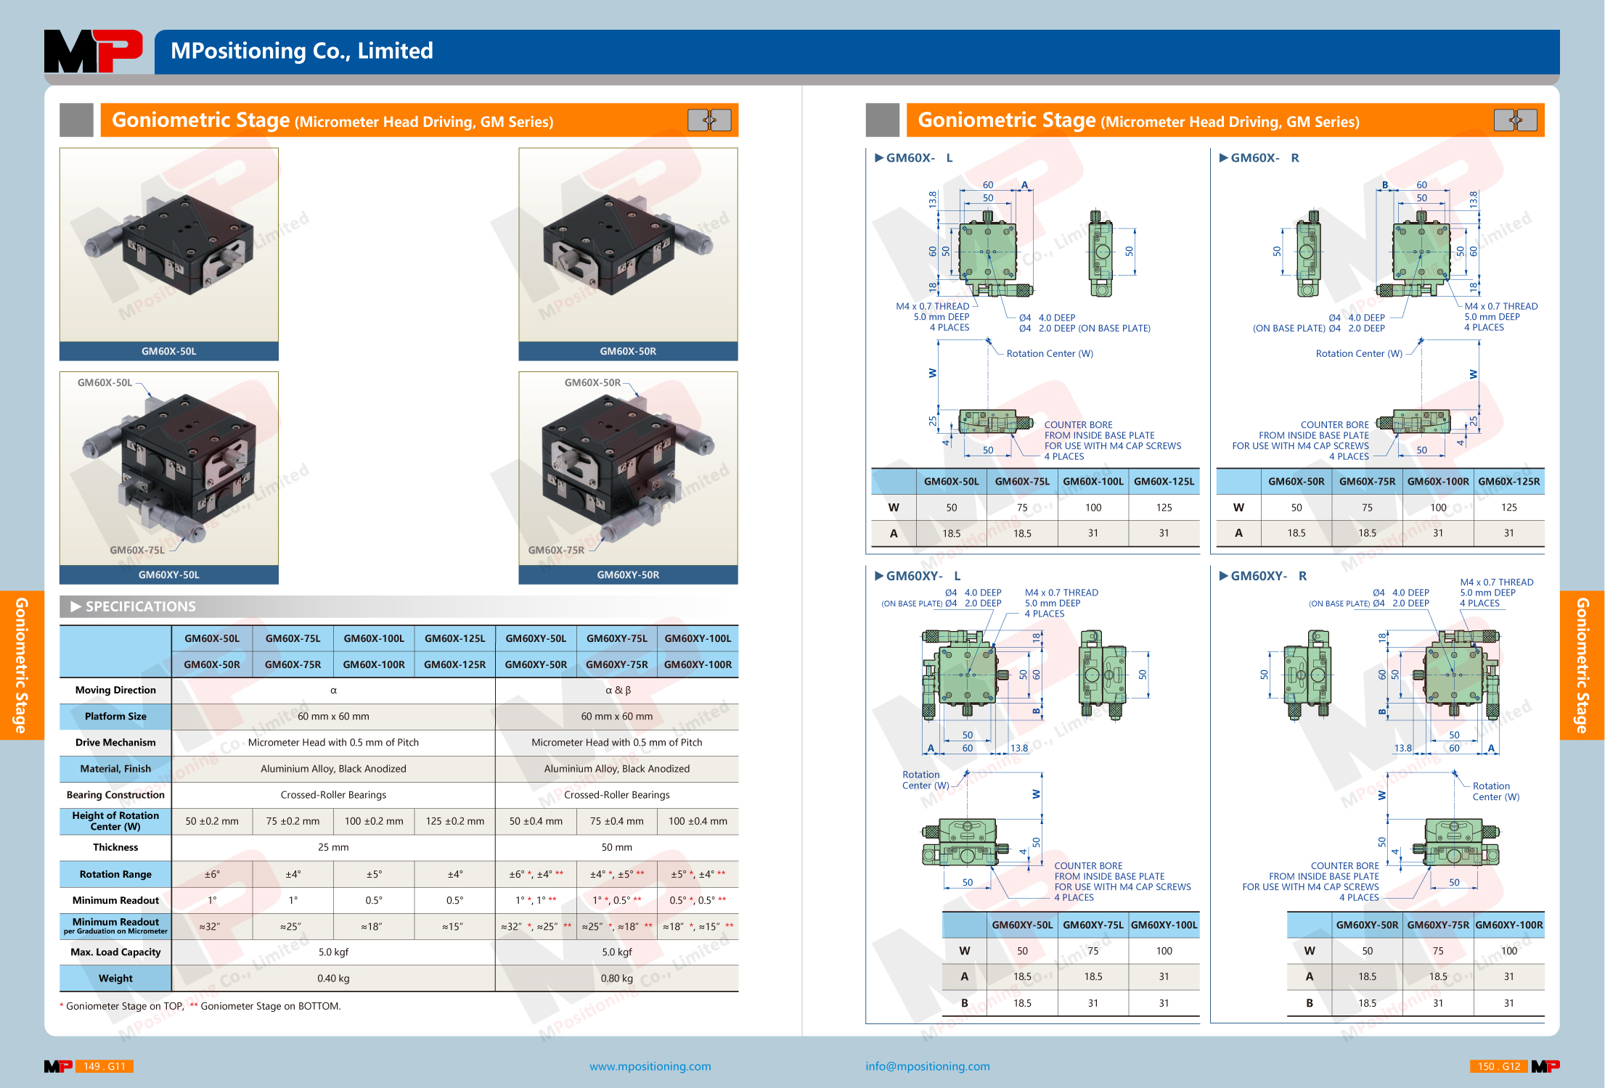Click the Weight row label
The width and height of the screenshot is (1605, 1088).
point(115,978)
